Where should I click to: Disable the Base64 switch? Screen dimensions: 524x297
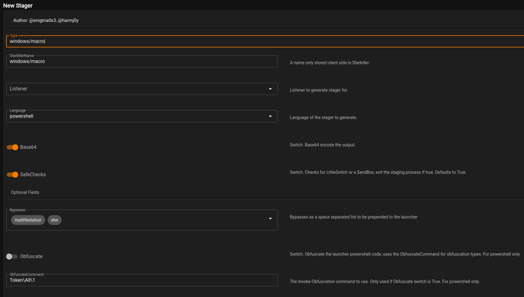click(12, 147)
